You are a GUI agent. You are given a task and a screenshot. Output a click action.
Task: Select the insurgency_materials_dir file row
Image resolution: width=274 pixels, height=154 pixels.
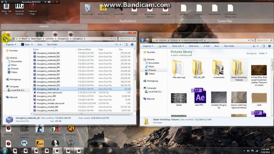click(x=82, y=89)
